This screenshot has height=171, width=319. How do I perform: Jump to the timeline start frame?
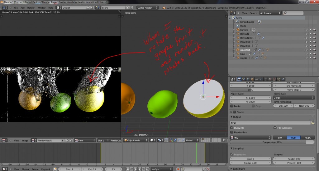tap(127, 169)
